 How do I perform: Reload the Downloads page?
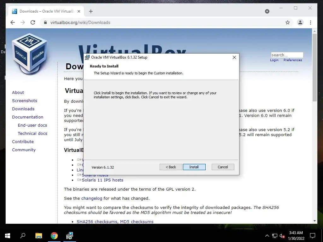[33, 22]
